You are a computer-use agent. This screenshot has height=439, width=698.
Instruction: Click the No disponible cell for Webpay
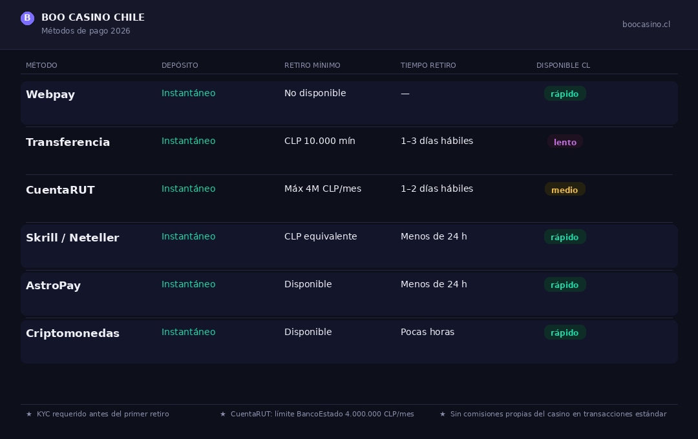click(315, 93)
